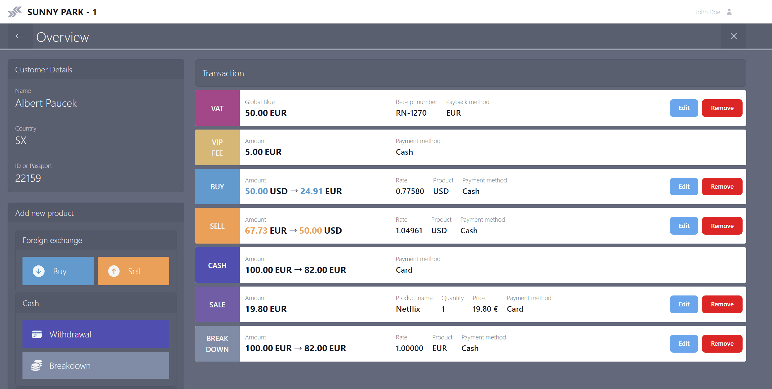Click the Add new product header
This screenshot has height=389, width=772.
click(x=96, y=213)
